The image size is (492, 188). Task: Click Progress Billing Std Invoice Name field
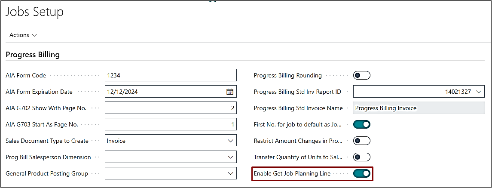419,108
